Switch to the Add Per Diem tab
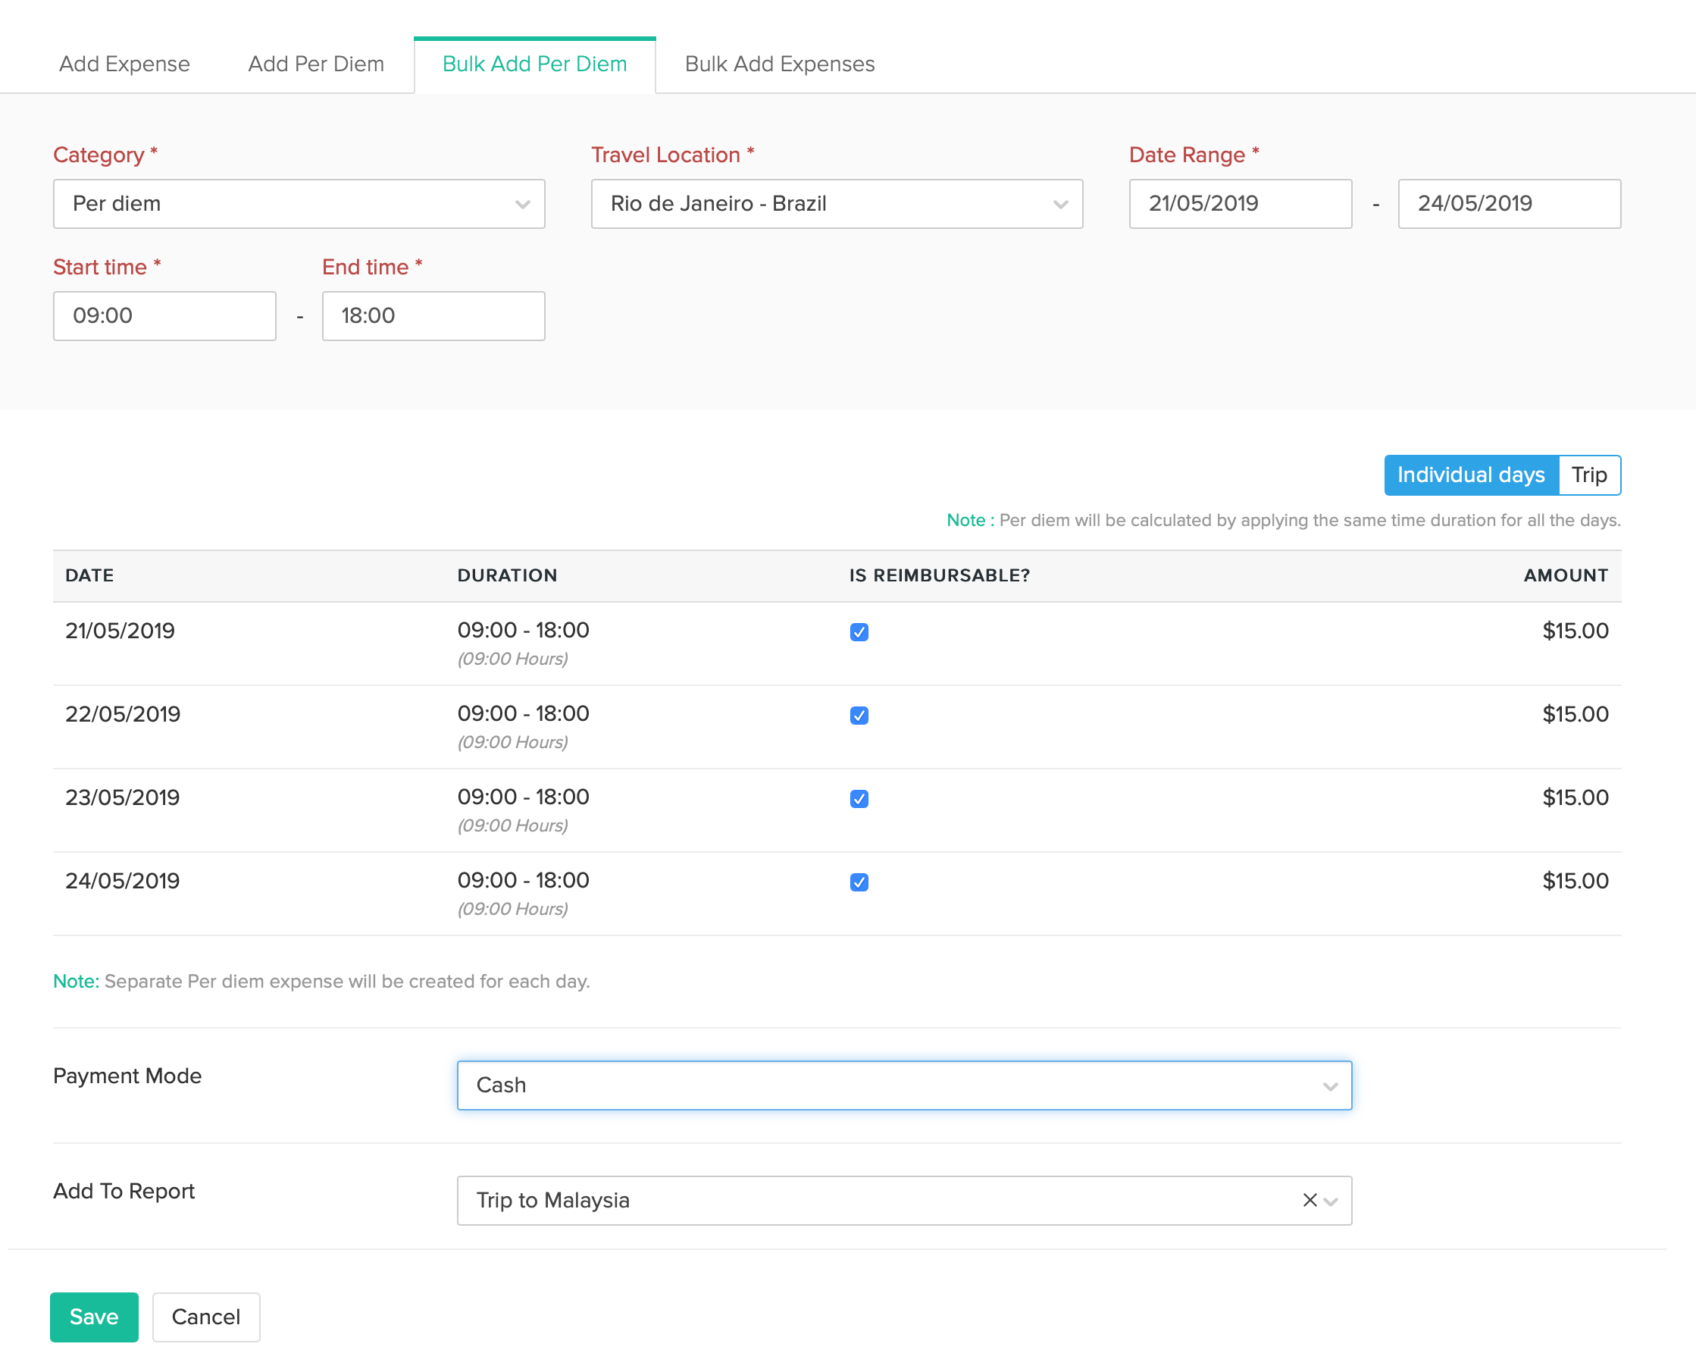Image resolution: width=1696 pixels, height=1372 pixels. tap(316, 64)
